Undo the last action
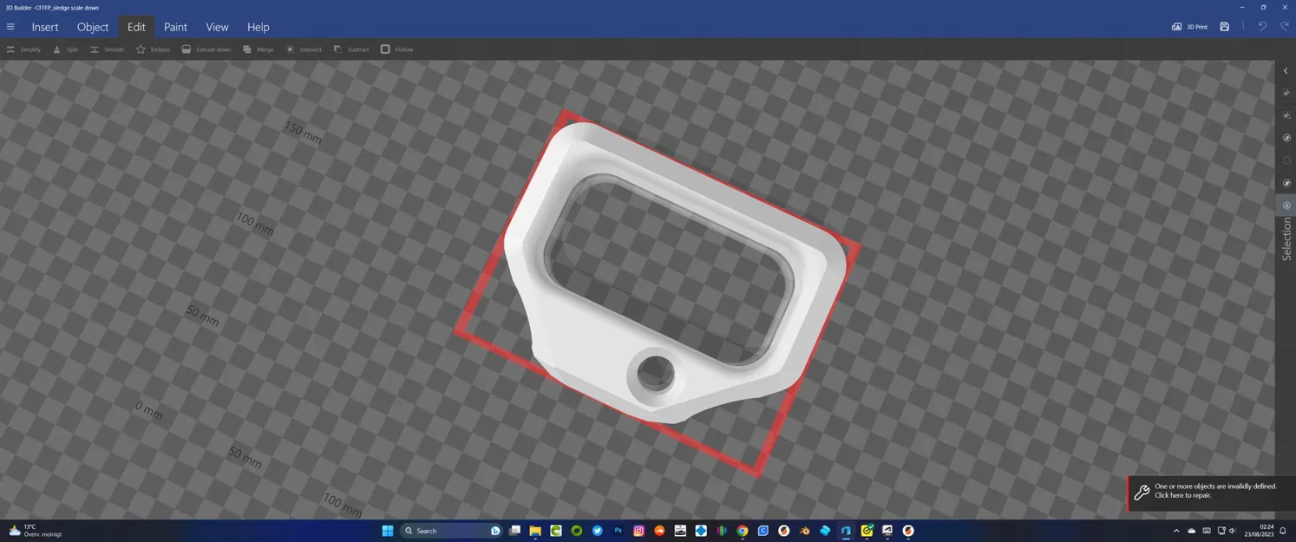Image resolution: width=1296 pixels, height=542 pixels. pyautogui.click(x=1262, y=27)
